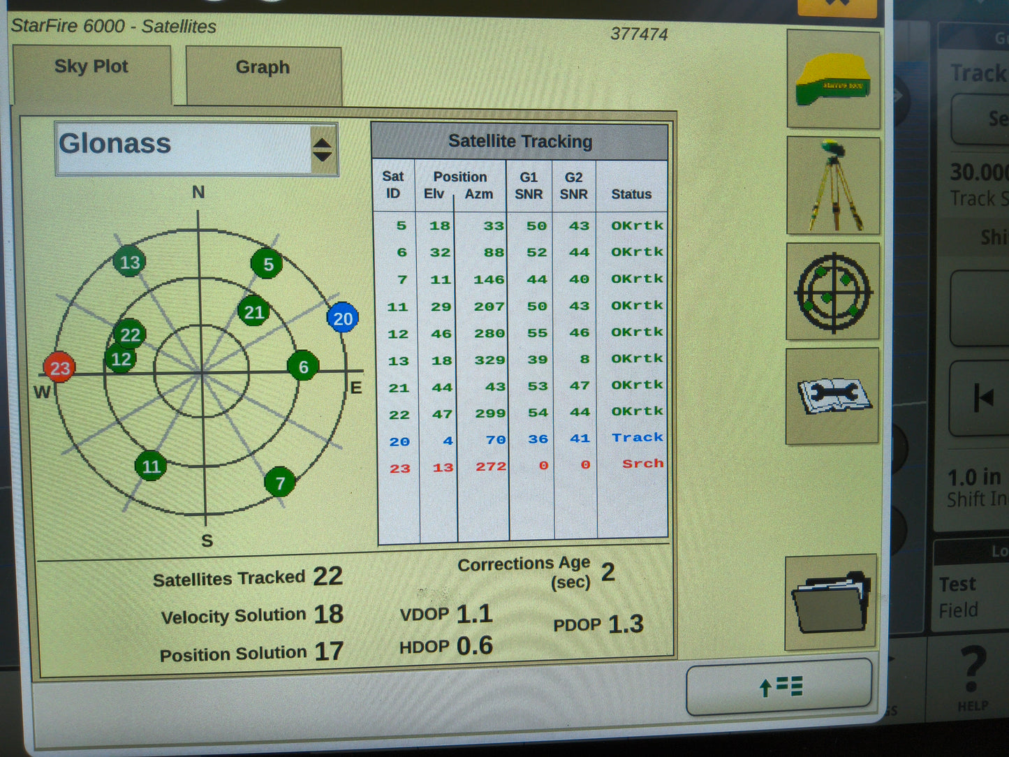Select the RTK base station tripod icon
The height and width of the screenshot is (757, 1009).
pyautogui.click(x=832, y=185)
